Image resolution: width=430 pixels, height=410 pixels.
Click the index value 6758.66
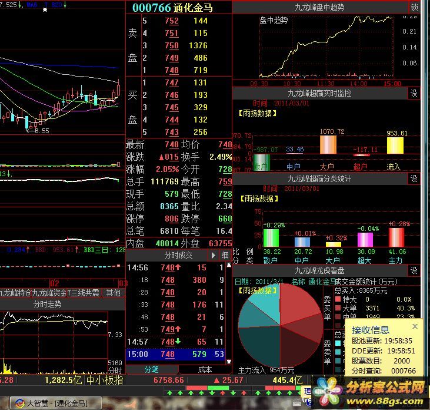168,380
